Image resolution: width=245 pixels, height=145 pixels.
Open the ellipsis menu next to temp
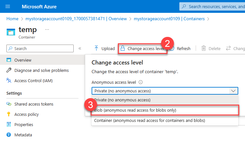[47, 30]
